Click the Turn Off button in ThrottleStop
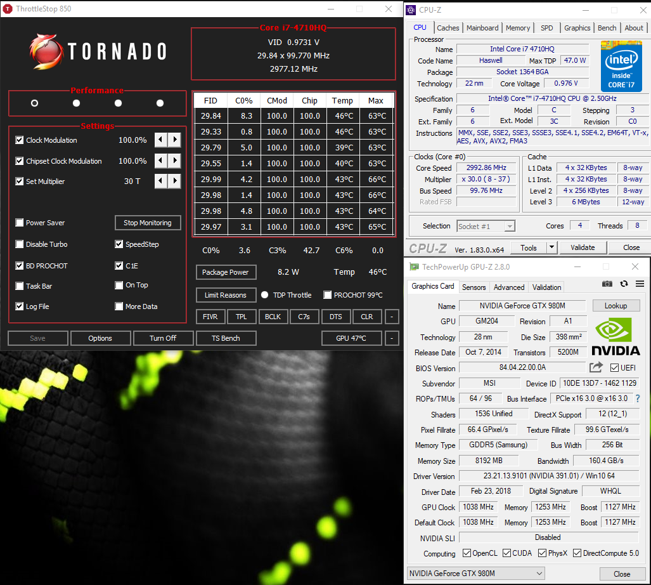This screenshot has height=585, width=651. click(x=163, y=338)
